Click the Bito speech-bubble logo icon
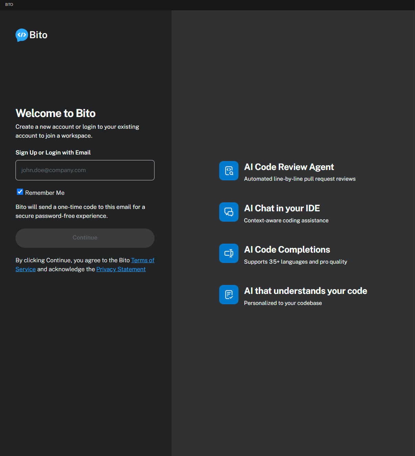Screen dimensions: 415x456 [x=22, y=35]
